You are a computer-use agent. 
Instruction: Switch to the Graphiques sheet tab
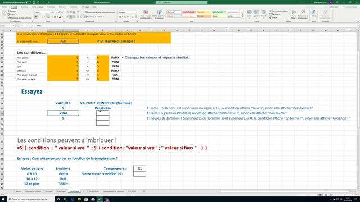[x=61, y=191]
